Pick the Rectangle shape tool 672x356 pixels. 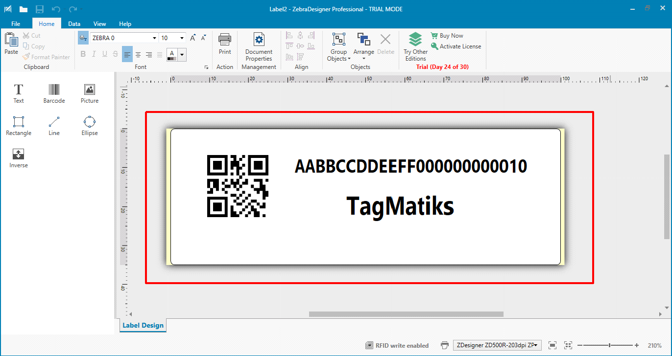tap(19, 126)
